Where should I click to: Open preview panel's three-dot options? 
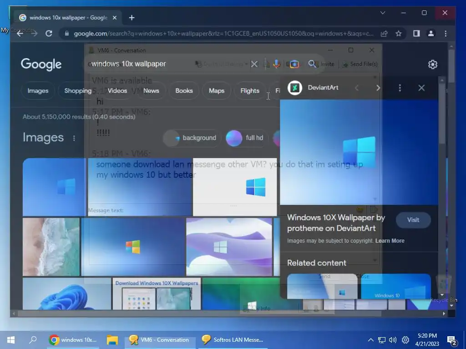(400, 88)
